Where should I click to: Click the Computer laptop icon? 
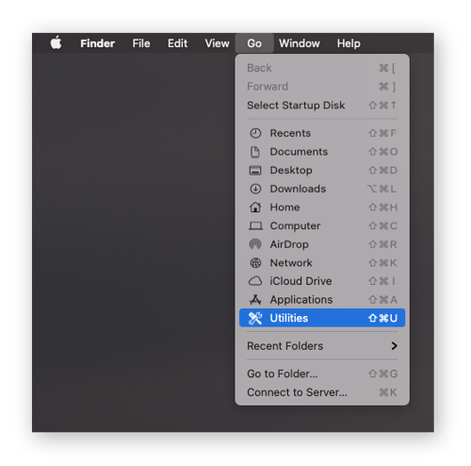[x=255, y=225]
